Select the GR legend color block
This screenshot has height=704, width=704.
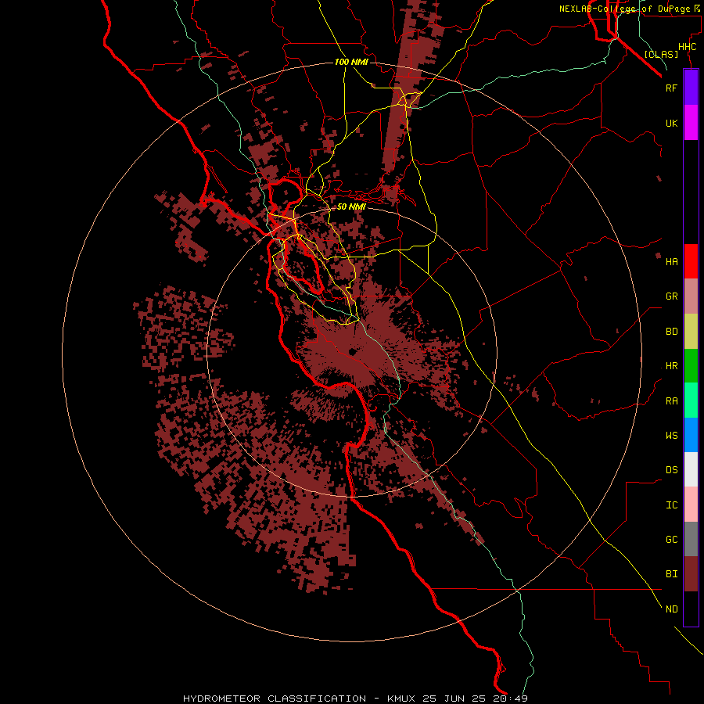pyautogui.click(x=691, y=296)
